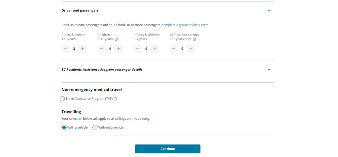Expand BC Residents Assistance Program details
Screen dimensions: 338x157
pos(269,69)
